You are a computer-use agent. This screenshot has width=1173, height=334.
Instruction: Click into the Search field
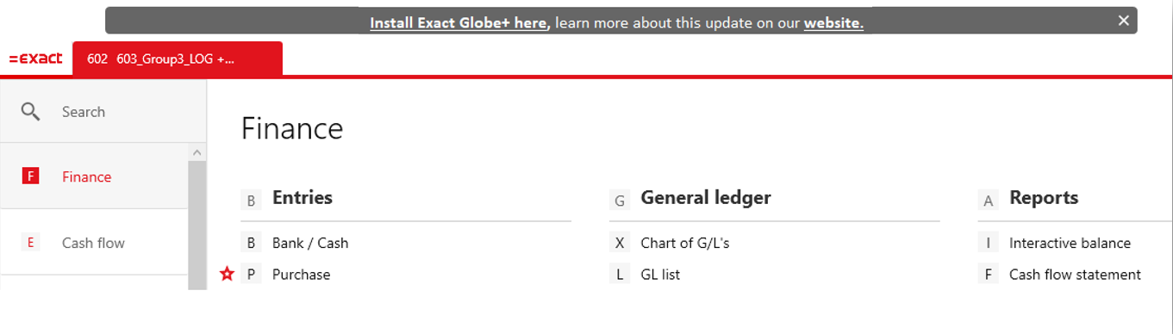click(103, 112)
